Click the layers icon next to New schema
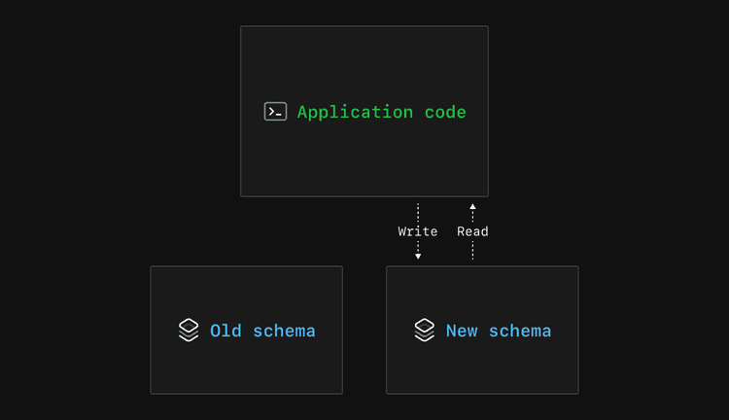The height and width of the screenshot is (420, 729). 424,331
